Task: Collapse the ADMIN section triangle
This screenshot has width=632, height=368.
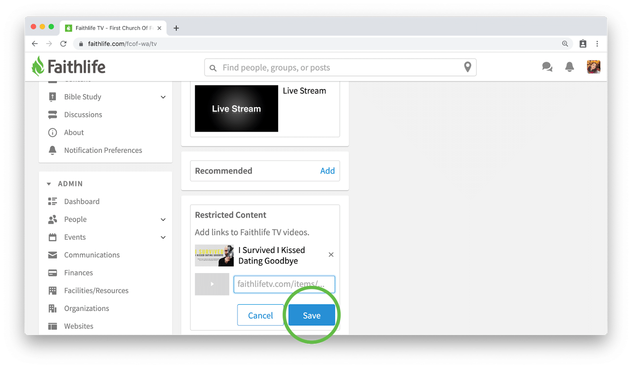Action: 49,184
